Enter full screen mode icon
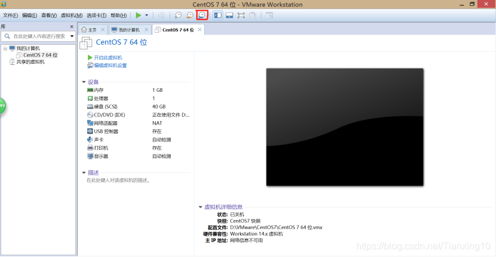The height and width of the screenshot is (257, 496). click(241, 15)
